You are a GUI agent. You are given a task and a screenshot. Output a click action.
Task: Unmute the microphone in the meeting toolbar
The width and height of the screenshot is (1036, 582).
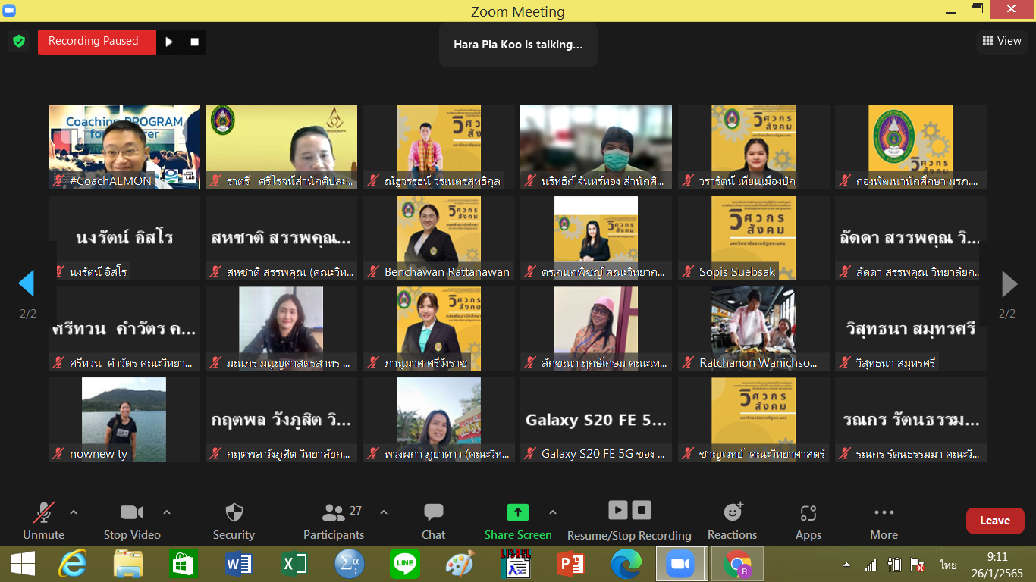(43, 521)
